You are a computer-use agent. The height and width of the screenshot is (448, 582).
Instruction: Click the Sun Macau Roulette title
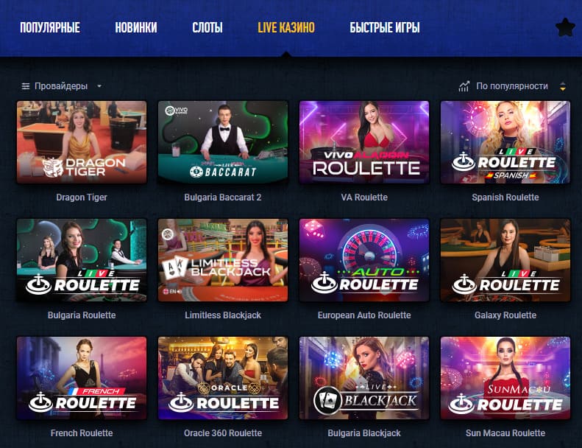coord(505,433)
